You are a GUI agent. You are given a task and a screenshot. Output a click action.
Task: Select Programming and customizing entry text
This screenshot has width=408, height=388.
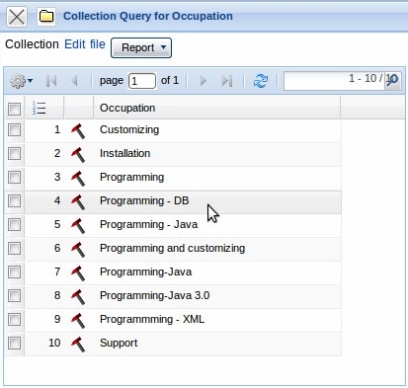click(172, 248)
